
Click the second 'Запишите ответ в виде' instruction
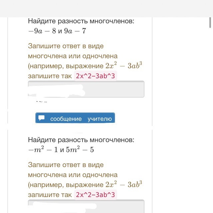(x=66, y=165)
